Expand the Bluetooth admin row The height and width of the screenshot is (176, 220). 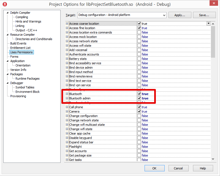tap(67, 98)
